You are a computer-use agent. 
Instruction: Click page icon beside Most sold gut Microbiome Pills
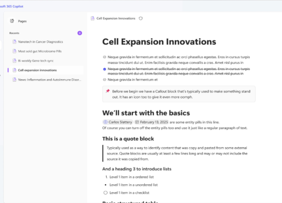15,51
